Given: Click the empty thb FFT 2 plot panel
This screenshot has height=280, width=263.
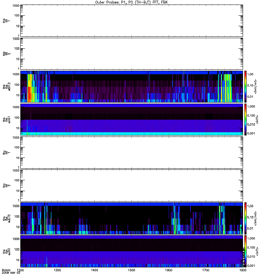Looking at the screenshot, I should (x=132, y=54).
